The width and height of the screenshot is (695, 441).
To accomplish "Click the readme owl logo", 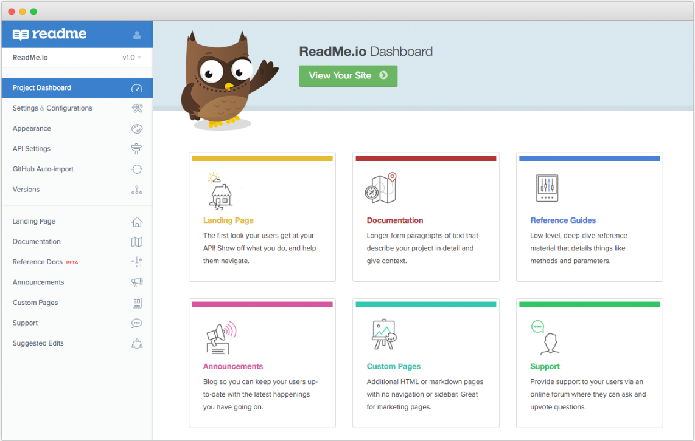I will [x=21, y=34].
